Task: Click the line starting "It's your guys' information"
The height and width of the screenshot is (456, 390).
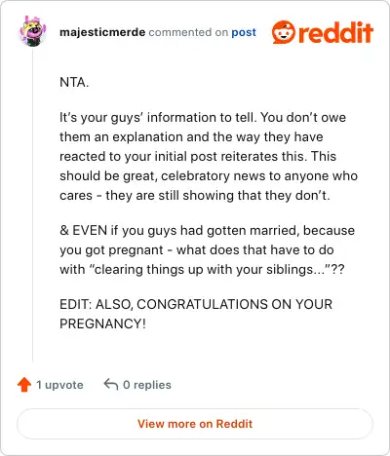Action: [203, 117]
